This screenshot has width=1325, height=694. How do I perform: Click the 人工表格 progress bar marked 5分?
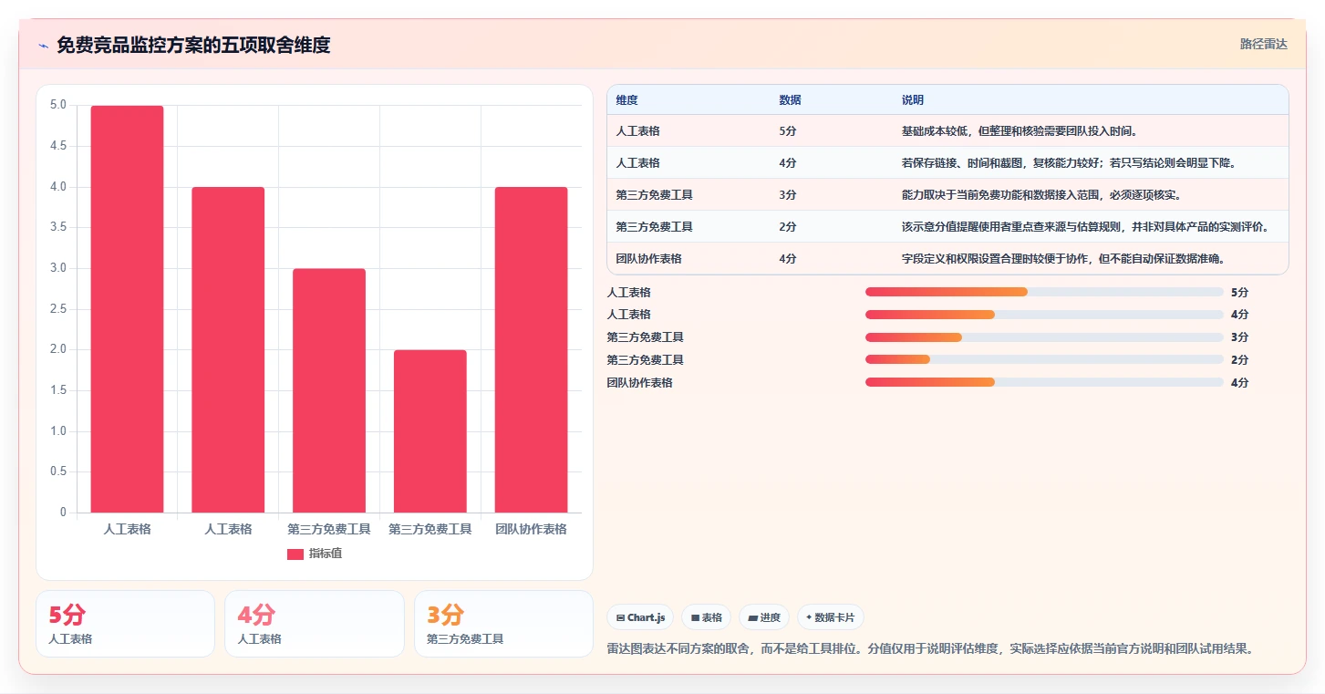click(1044, 292)
